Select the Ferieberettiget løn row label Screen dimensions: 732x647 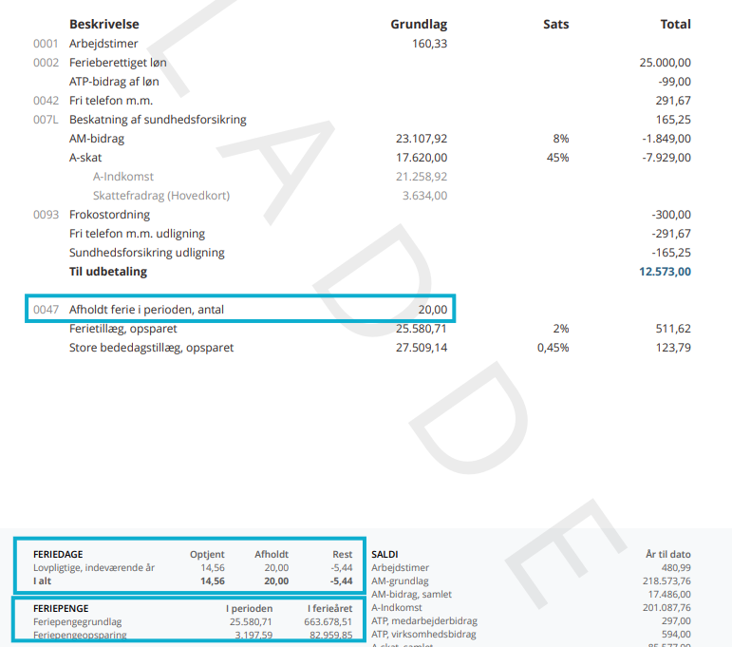tap(118, 63)
